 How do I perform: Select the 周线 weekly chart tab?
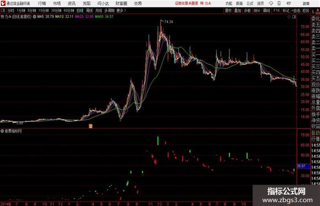pos(89,10)
